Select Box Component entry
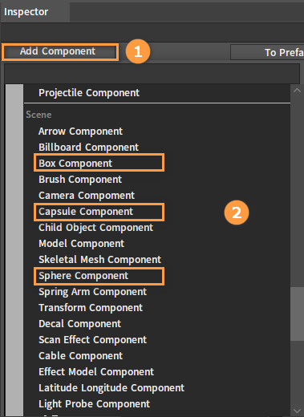 click(75, 164)
